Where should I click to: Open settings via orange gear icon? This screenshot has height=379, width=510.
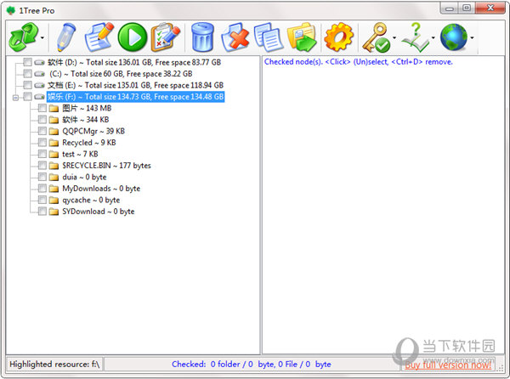pos(338,37)
